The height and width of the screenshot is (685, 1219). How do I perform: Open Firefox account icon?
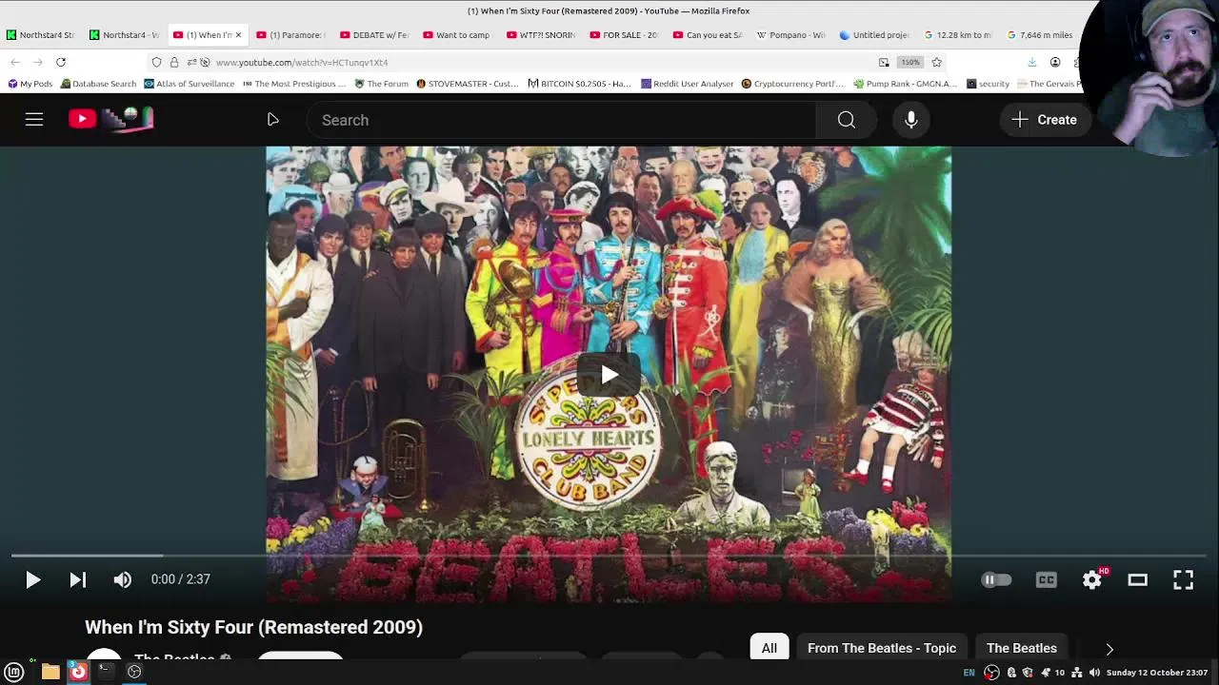coord(1055,62)
